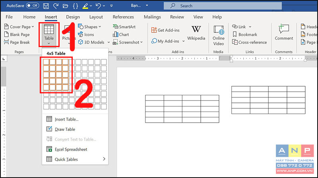Image resolution: width=318 pixels, height=178 pixels.
Task: Click My Add-ins icon
Action: click(154, 41)
